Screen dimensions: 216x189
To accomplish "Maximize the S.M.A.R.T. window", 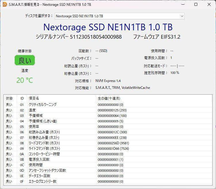I will pos(196,4).
